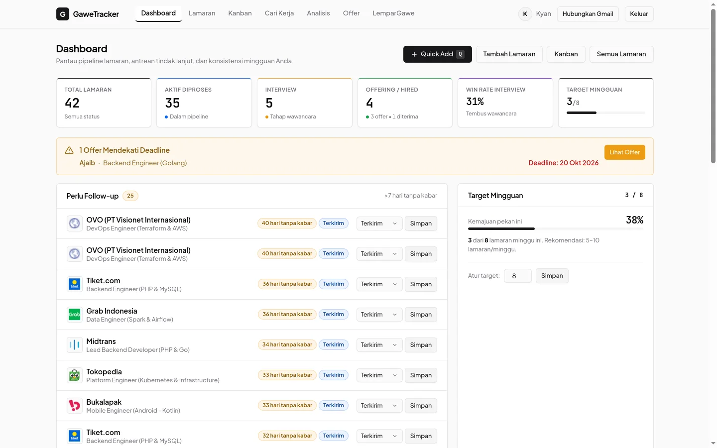
Task: Focus the Atur target input field
Action: (x=518, y=276)
